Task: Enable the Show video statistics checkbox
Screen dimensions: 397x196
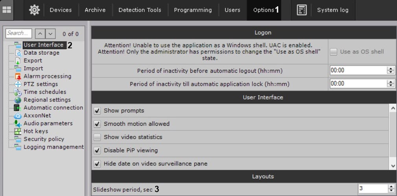Action: [97, 137]
